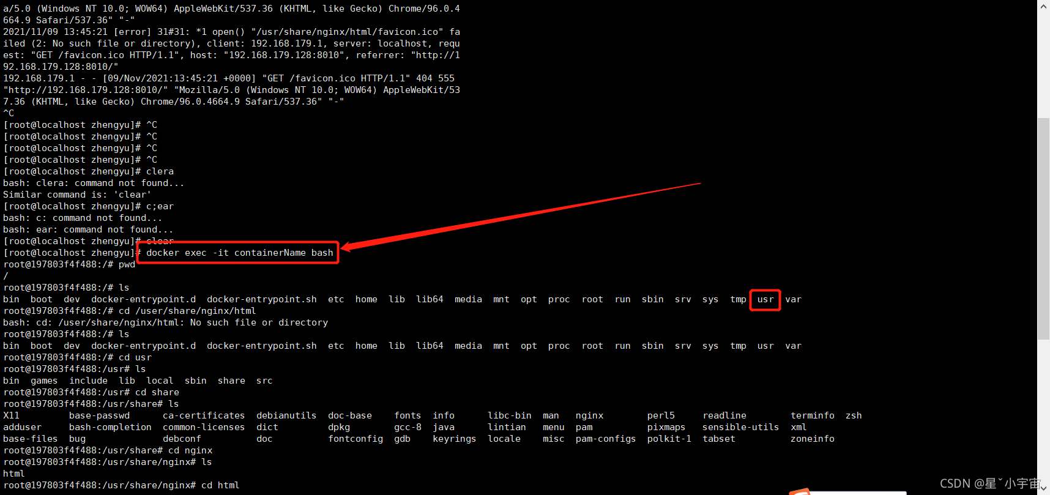Click the 'adduser' directory name
Viewport: 1050px width, 495px height.
[22, 427]
